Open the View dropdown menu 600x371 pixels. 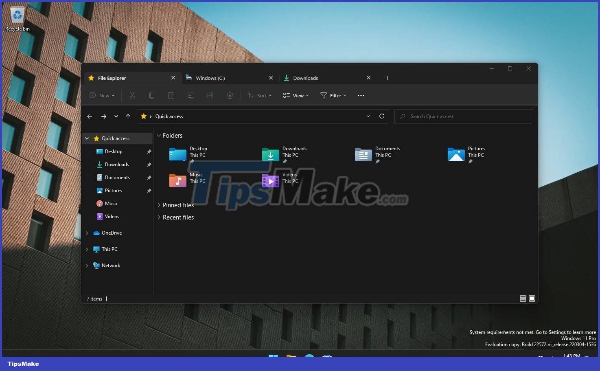tap(296, 95)
